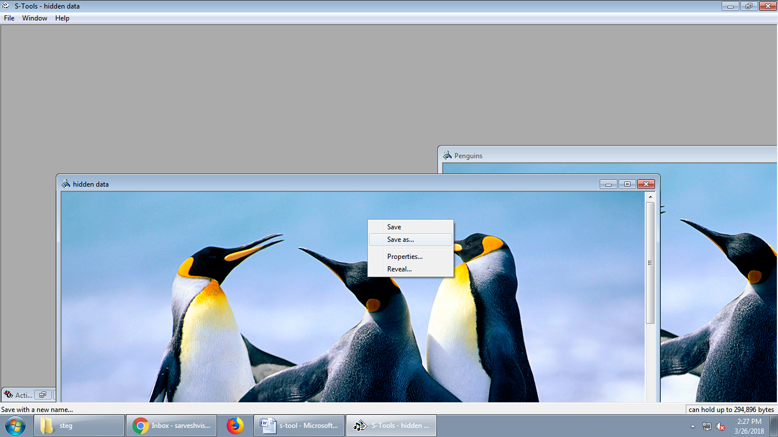Click the volume icon in the system tray

(x=720, y=426)
